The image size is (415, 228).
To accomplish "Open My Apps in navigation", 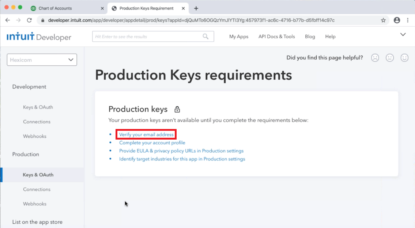I will click(x=239, y=37).
